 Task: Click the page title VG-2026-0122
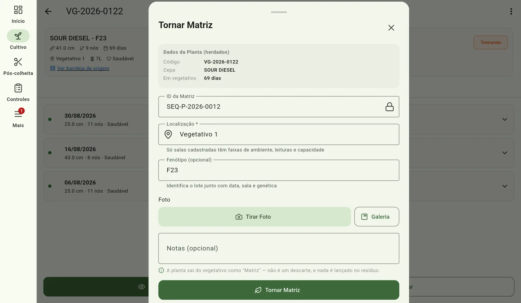click(x=94, y=11)
